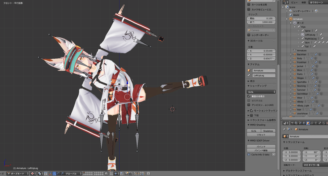Click the Shadeless button in MMD Shading
This screenshot has height=176, width=328.
pyautogui.click(x=268, y=131)
